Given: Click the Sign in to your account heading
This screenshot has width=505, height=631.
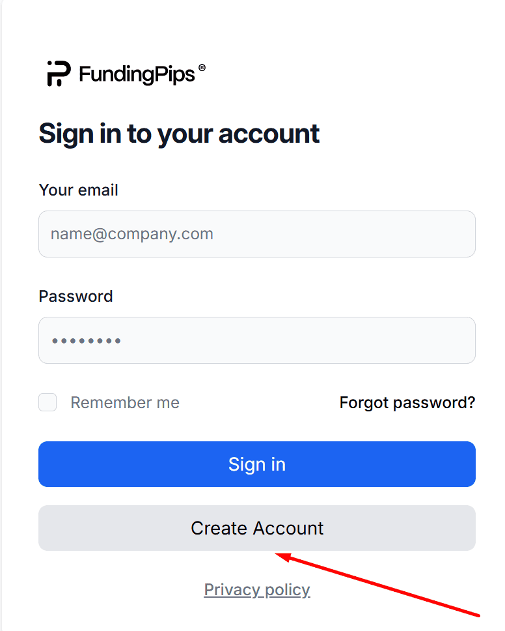Looking at the screenshot, I should coord(179,134).
